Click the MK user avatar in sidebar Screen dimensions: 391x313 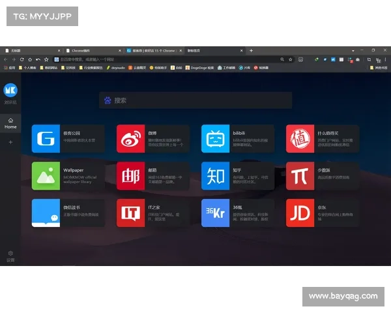[x=10, y=90]
